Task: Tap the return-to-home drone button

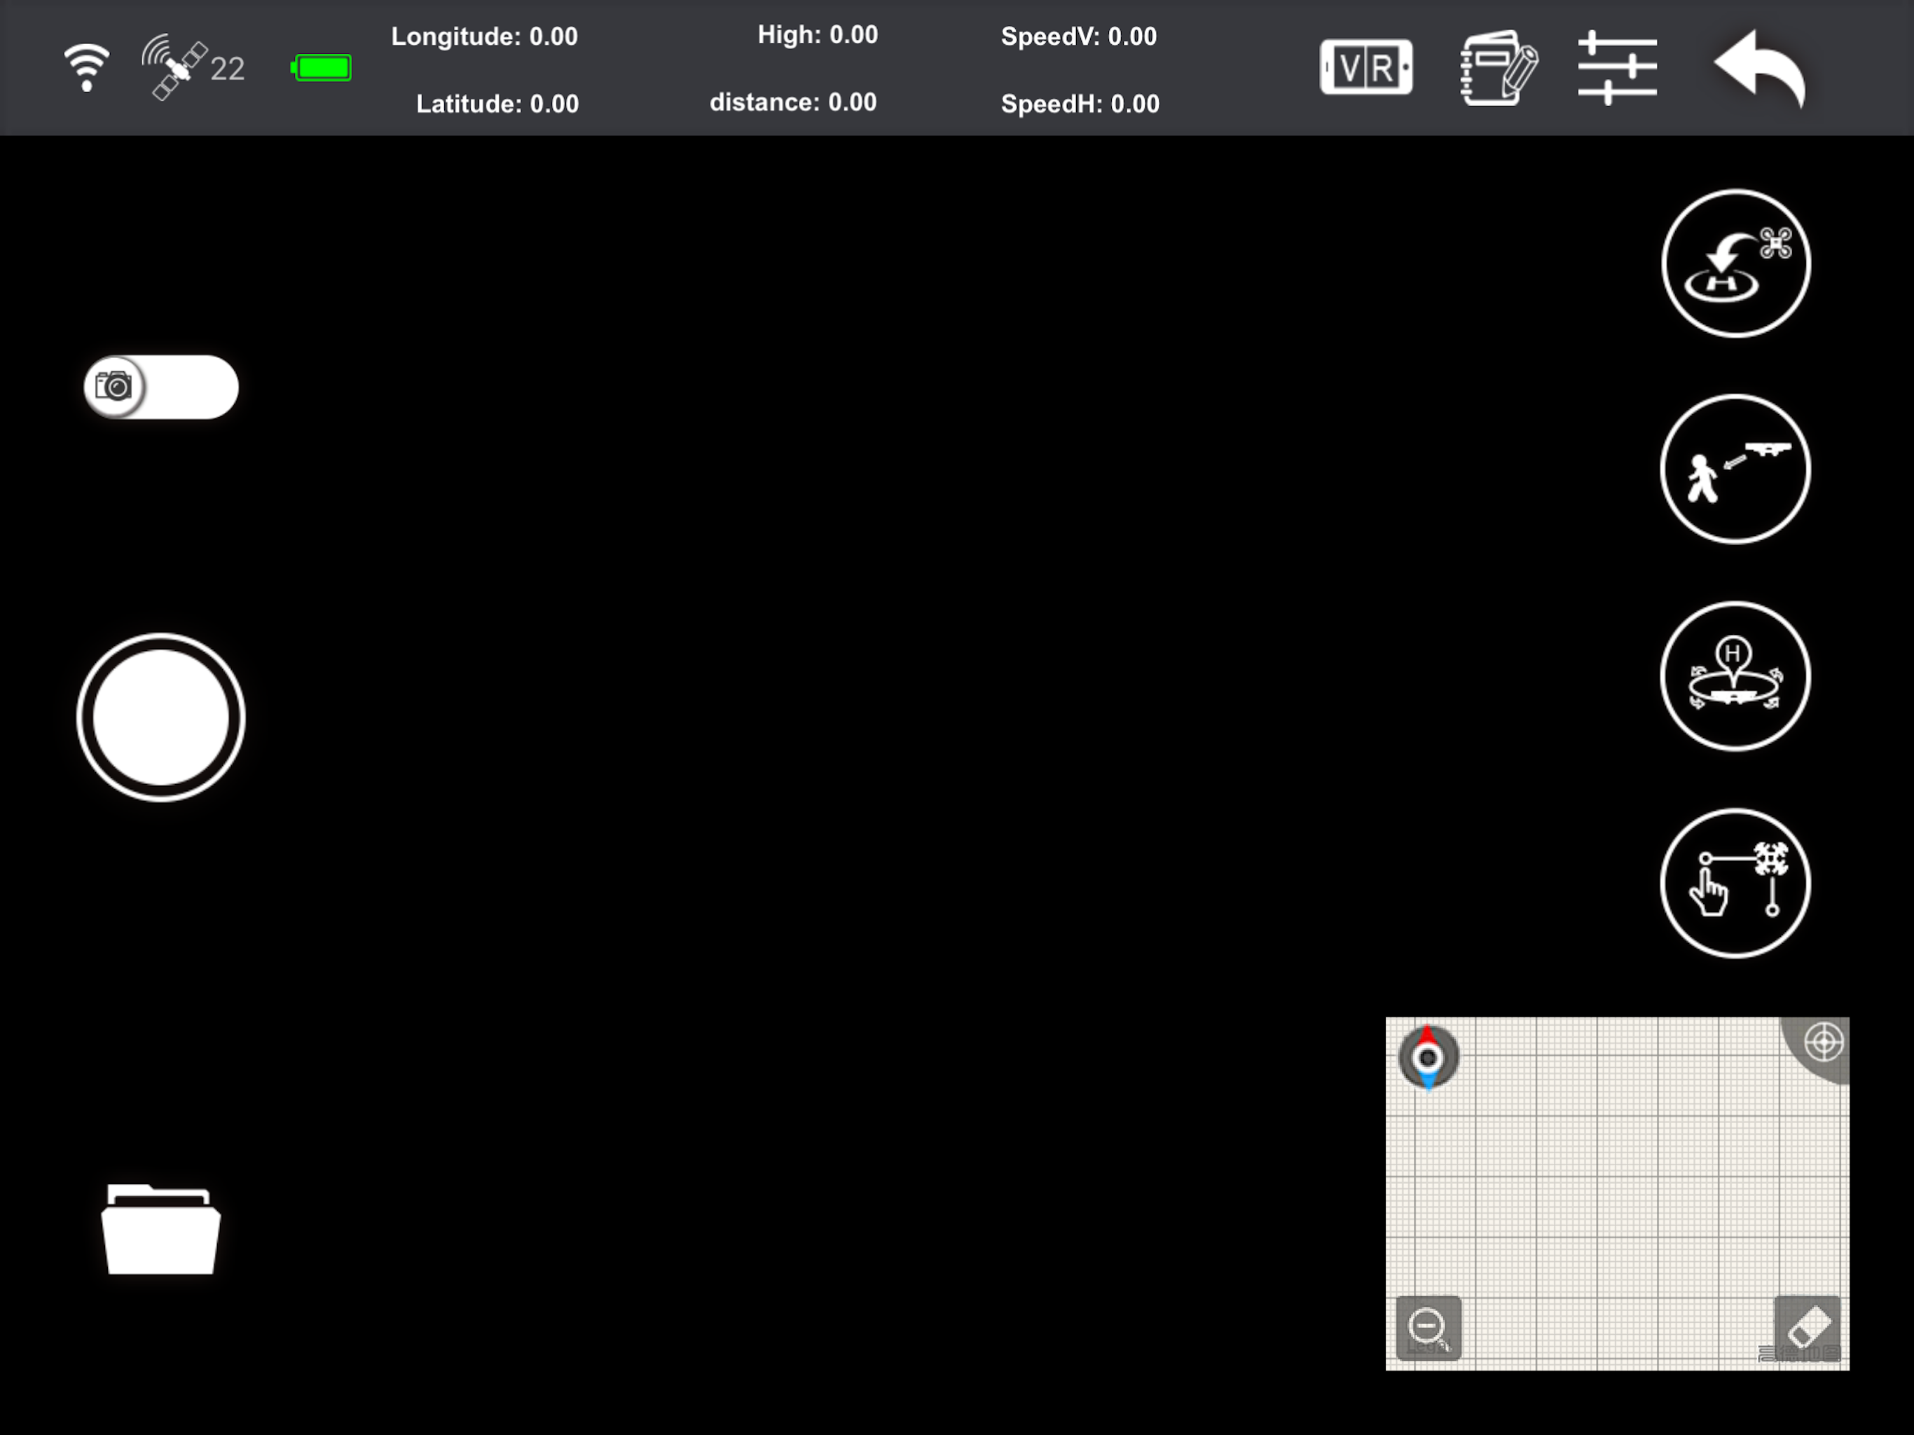Action: tap(1735, 263)
